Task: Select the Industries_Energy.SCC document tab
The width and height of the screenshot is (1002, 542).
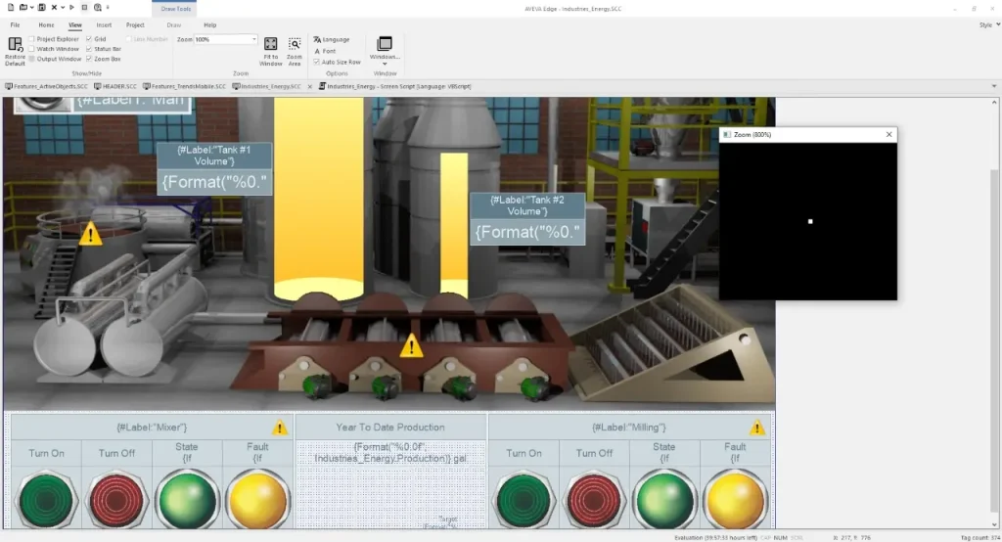Action: 266,86
